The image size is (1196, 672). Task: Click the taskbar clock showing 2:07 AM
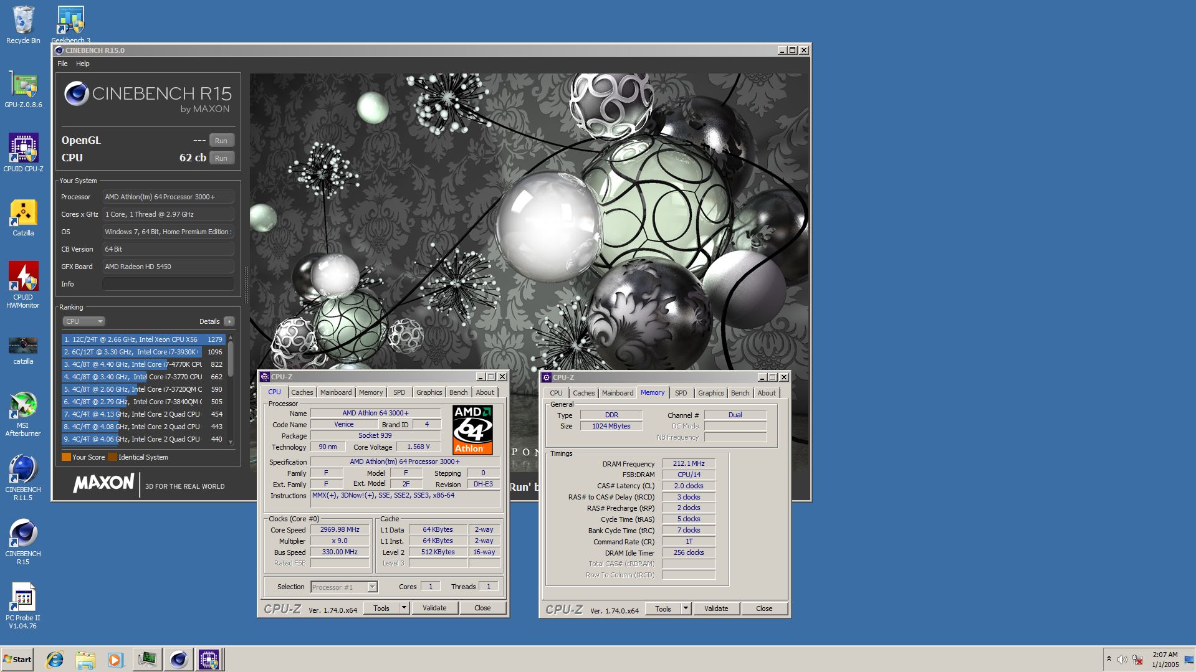click(x=1165, y=660)
